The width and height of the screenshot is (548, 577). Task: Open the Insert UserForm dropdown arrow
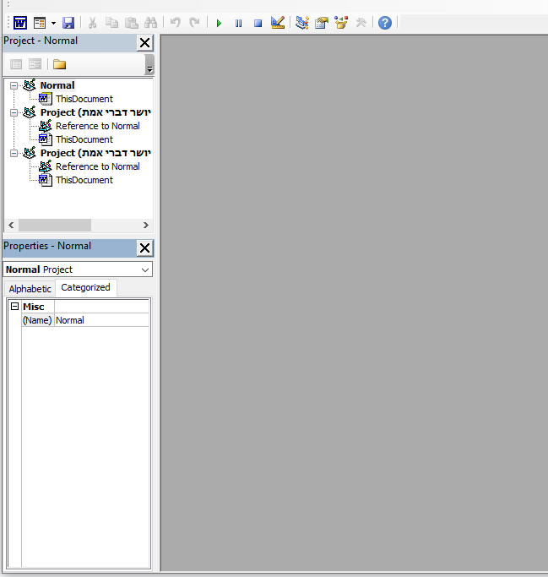(53, 23)
